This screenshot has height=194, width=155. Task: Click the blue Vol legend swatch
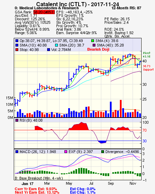click(49, 50)
